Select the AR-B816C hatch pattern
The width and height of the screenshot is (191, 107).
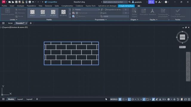point(63,13)
